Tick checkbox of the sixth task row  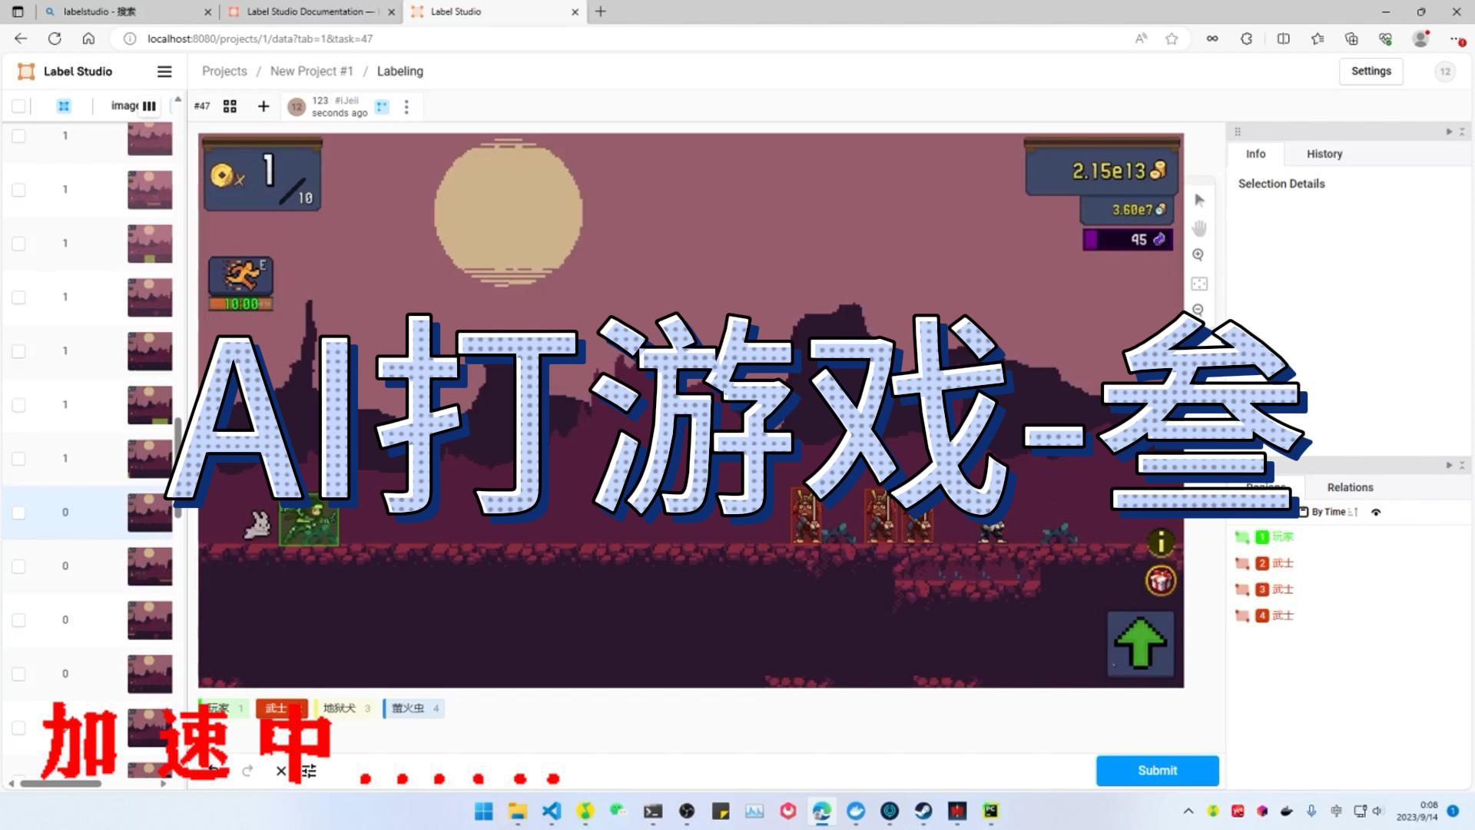click(x=18, y=405)
